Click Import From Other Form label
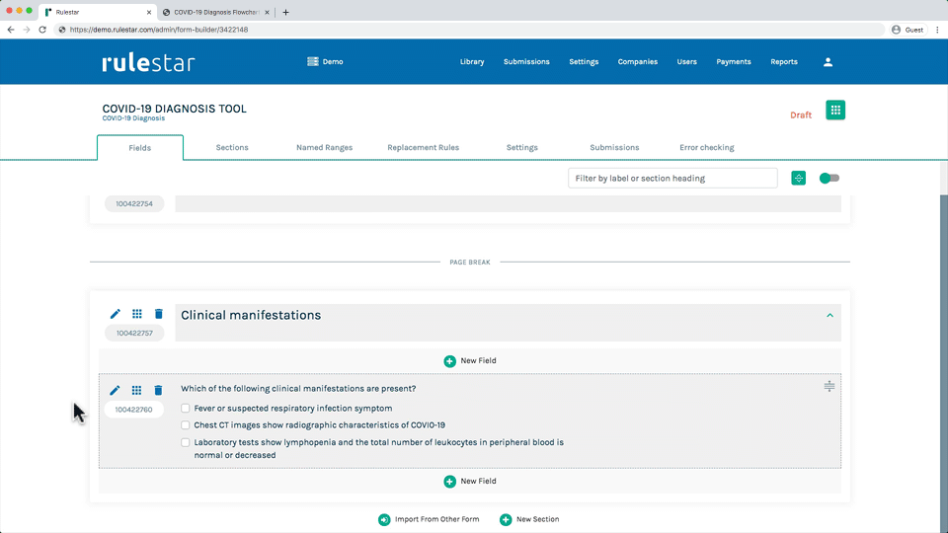 (436, 519)
